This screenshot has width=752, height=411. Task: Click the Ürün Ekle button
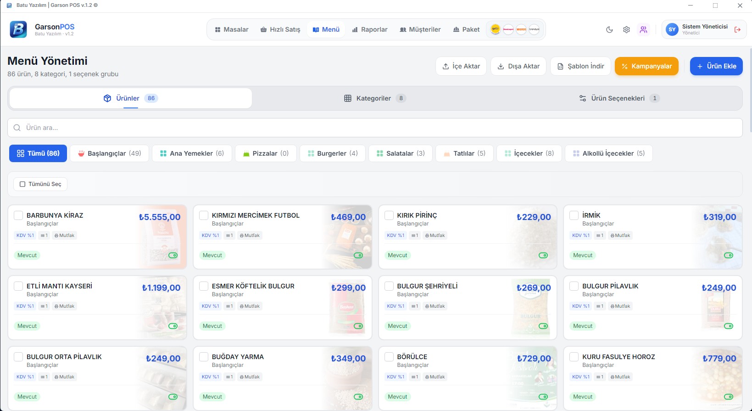click(716, 66)
